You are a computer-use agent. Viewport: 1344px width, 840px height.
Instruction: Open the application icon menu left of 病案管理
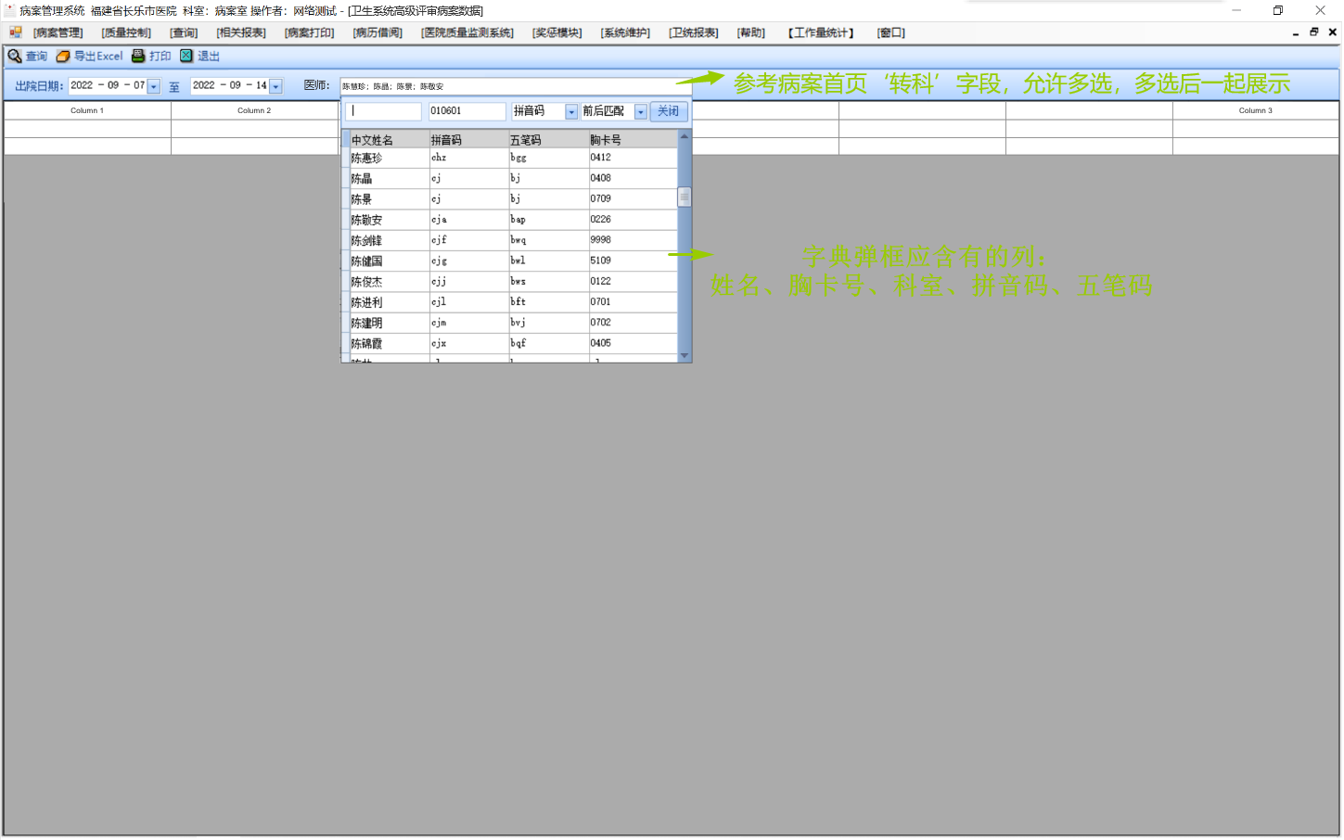(16, 32)
